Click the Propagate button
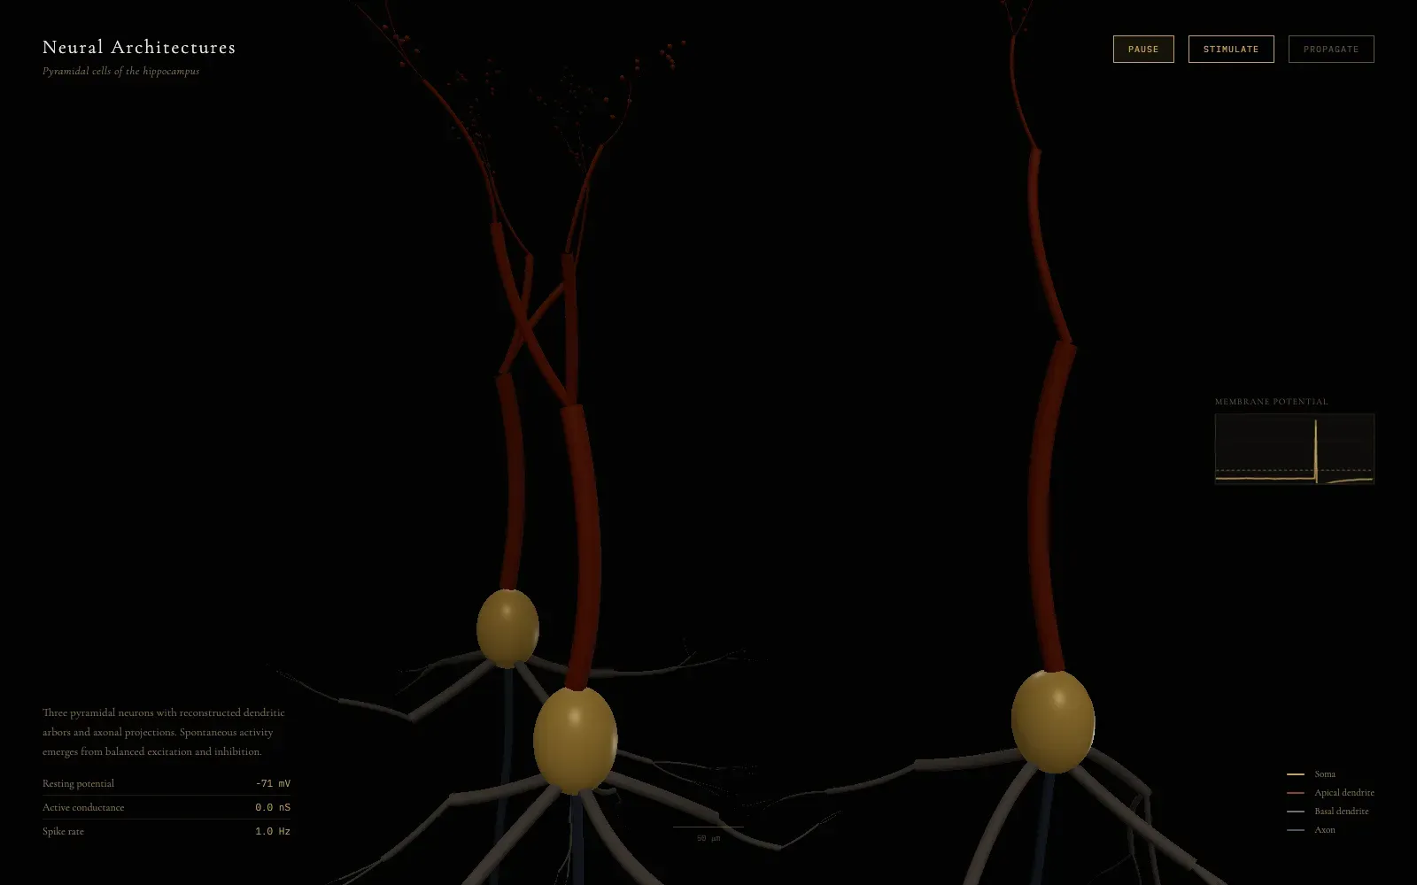Viewport: 1417px width, 885px height. tap(1331, 49)
